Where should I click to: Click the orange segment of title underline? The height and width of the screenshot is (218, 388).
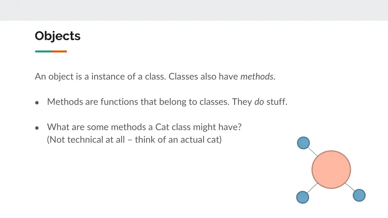coord(59,51)
